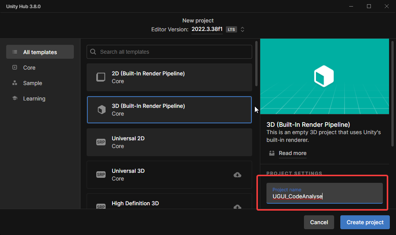
Task: Click the details panel scrollbar
Action: coord(393,94)
